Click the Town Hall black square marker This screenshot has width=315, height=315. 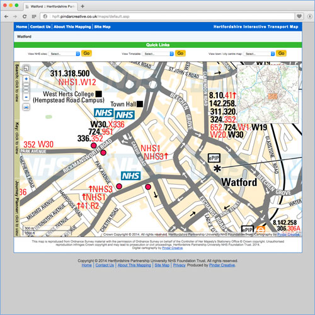(x=140, y=104)
